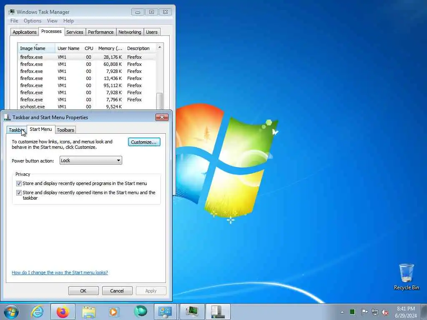
Task: Open Windows Explorer folder icon in taskbar
Action: pos(89,312)
